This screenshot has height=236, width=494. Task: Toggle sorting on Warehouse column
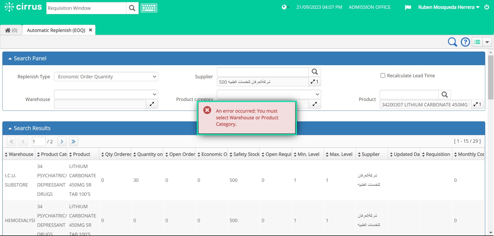point(6,154)
